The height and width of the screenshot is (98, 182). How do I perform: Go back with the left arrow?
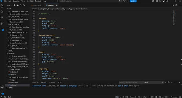click(x=54, y=1)
